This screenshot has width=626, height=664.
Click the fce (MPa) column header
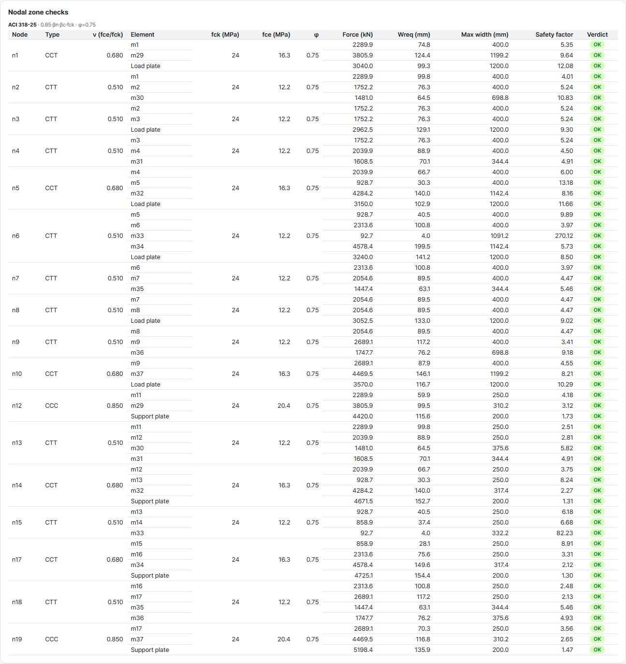[276, 35]
